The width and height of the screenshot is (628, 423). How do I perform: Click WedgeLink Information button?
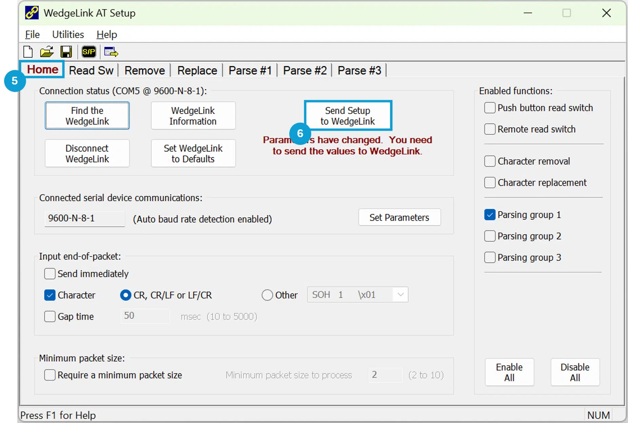(x=193, y=116)
